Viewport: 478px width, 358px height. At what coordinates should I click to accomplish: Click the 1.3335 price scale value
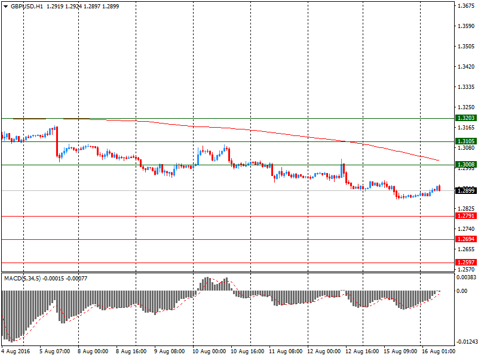466,87
